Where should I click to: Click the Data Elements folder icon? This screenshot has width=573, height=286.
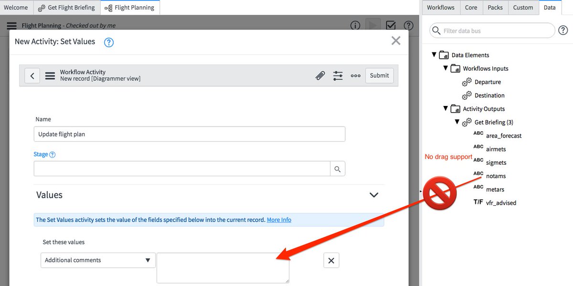[444, 55]
